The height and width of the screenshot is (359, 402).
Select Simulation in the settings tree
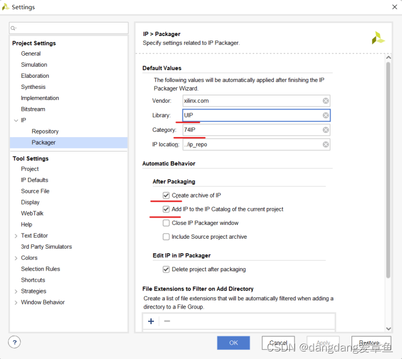click(x=34, y=64)
